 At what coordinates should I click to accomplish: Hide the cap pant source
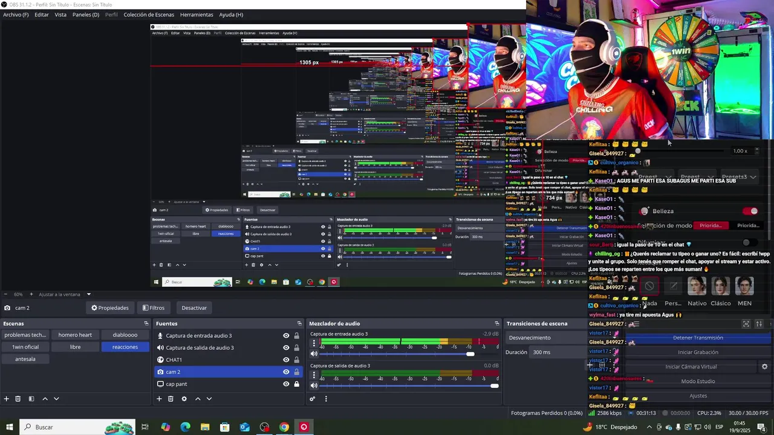click(286, 384)
